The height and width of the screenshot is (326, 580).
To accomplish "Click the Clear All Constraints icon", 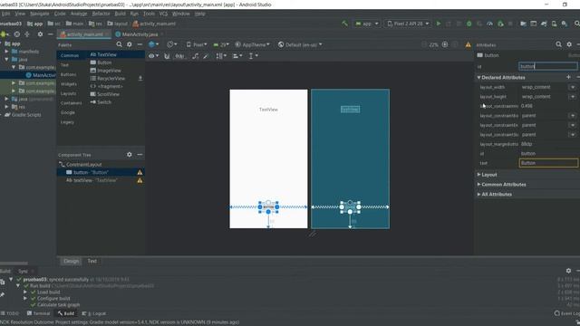I will click(196, 56).
